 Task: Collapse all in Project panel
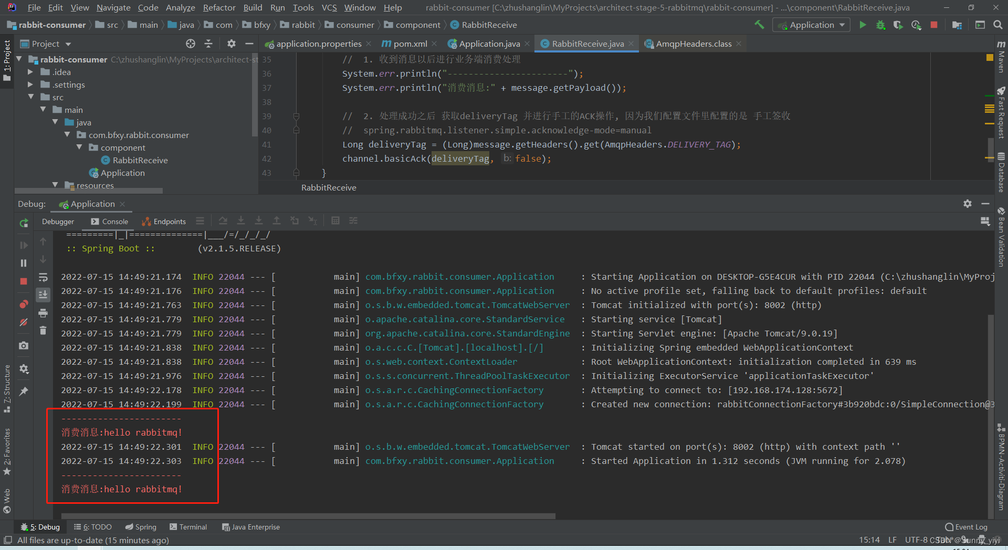click(x=208, y=44)
